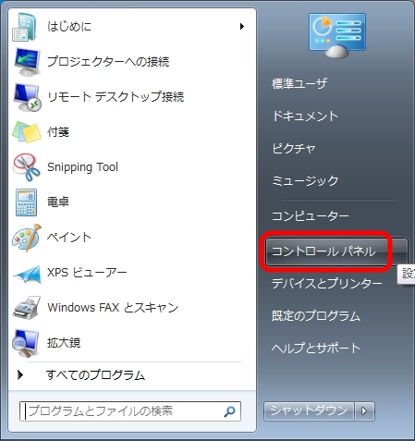Open デバイスとプリンター menu entry
Image resolution: width=415 pixels, height=441 pixels.
[327, 283]
